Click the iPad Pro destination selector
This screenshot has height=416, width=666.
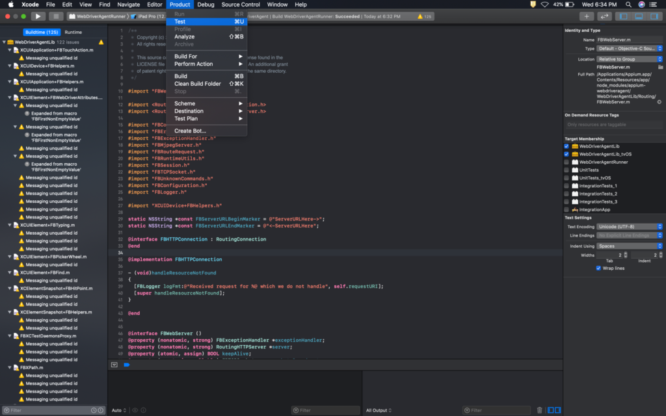pyautogui.click(x=149, y=16)
